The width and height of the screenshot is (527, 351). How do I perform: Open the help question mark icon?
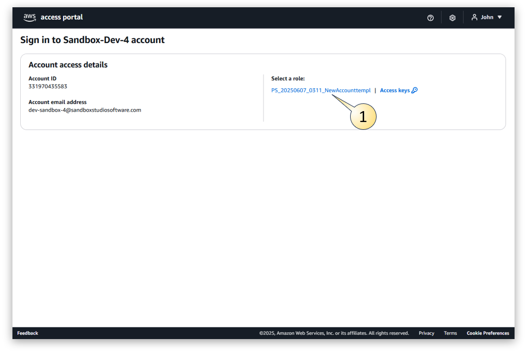click(430, 18)
